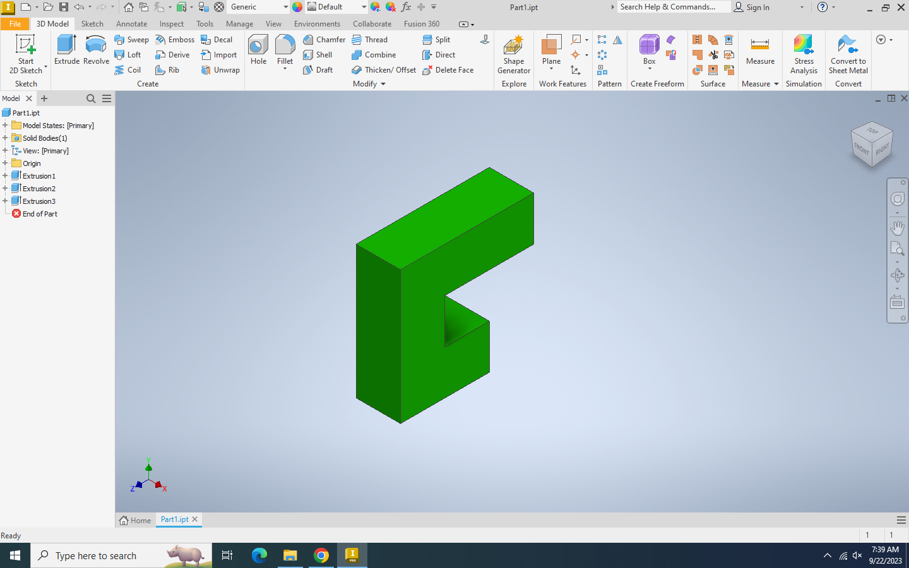Open the Generic material dropdown
Screen dimensions: 909x568
(285, 7)
